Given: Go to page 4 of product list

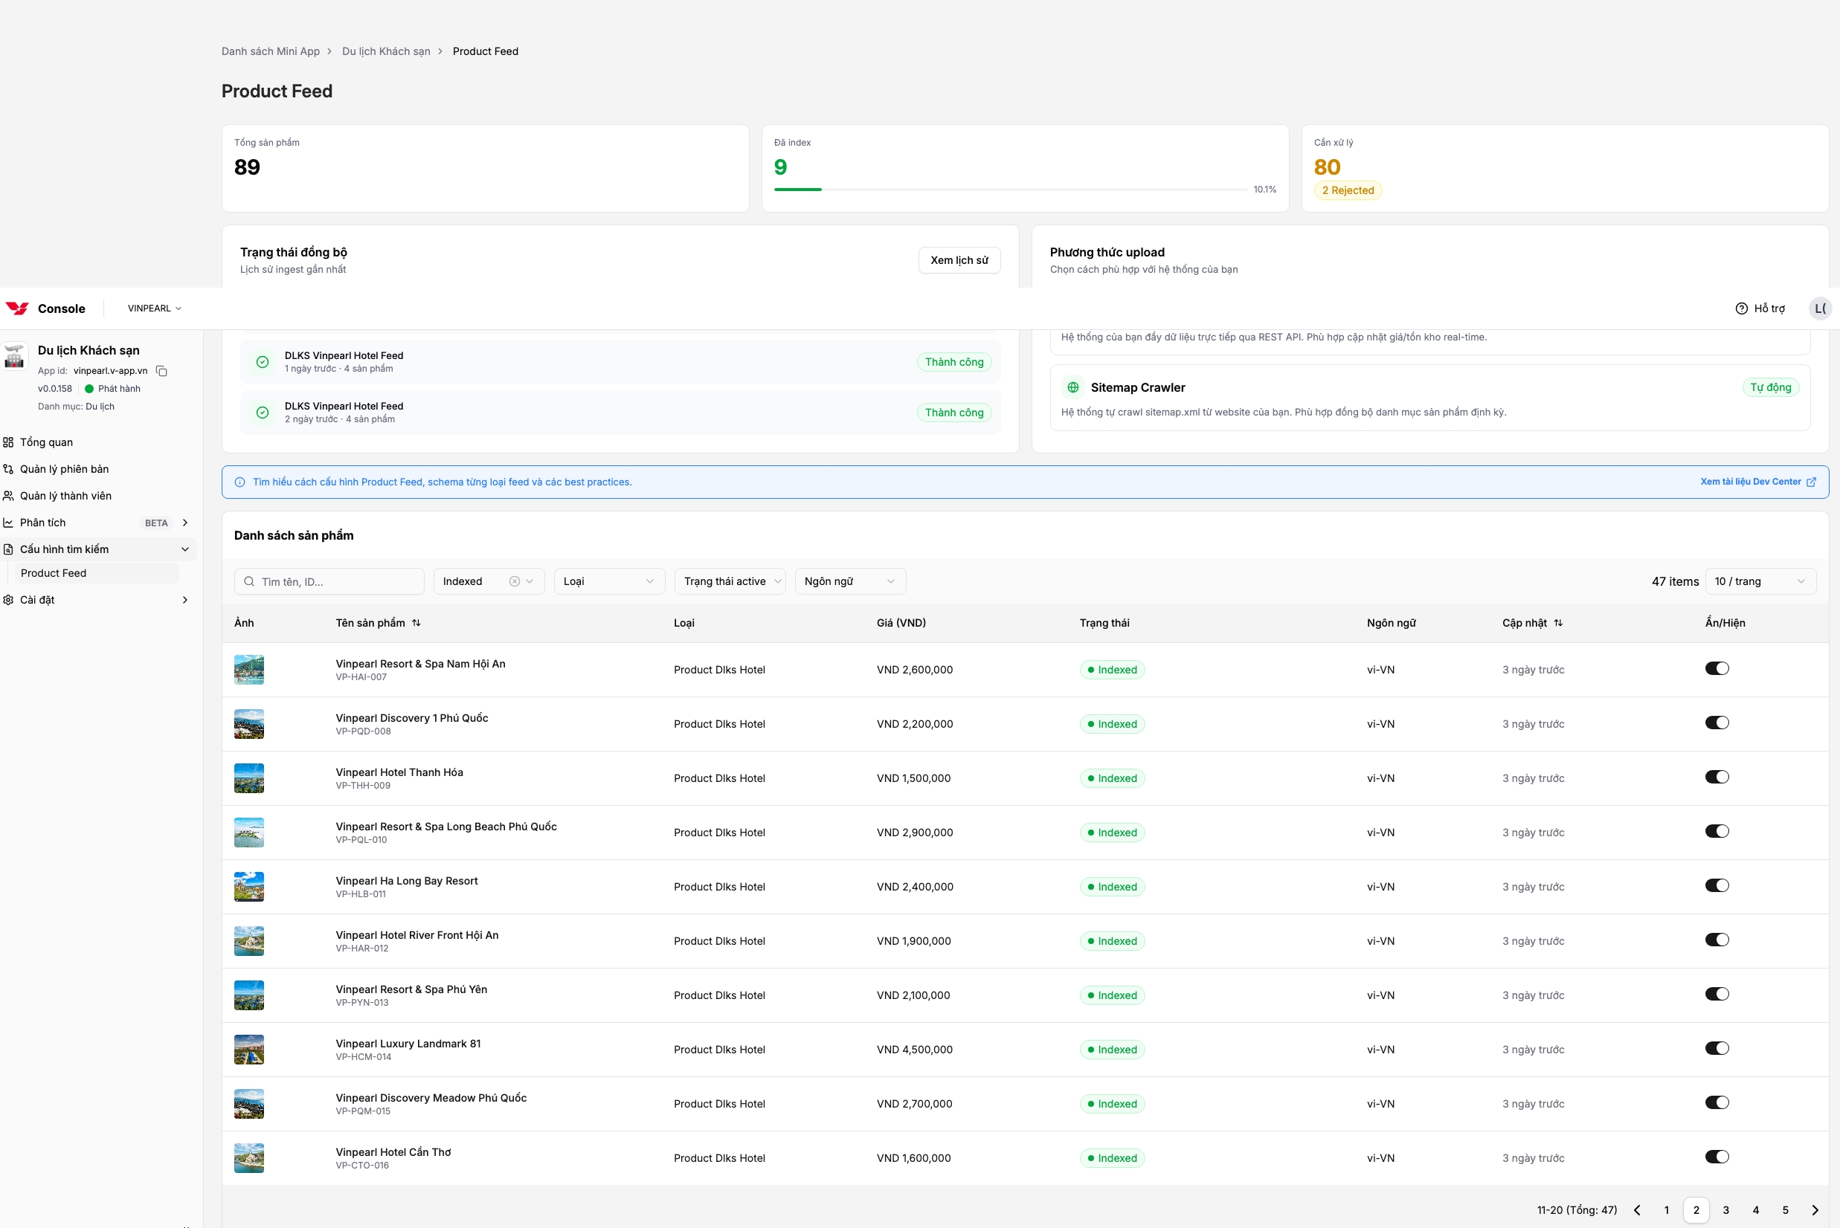Looking at the screenshot, I should 1755,1210.
